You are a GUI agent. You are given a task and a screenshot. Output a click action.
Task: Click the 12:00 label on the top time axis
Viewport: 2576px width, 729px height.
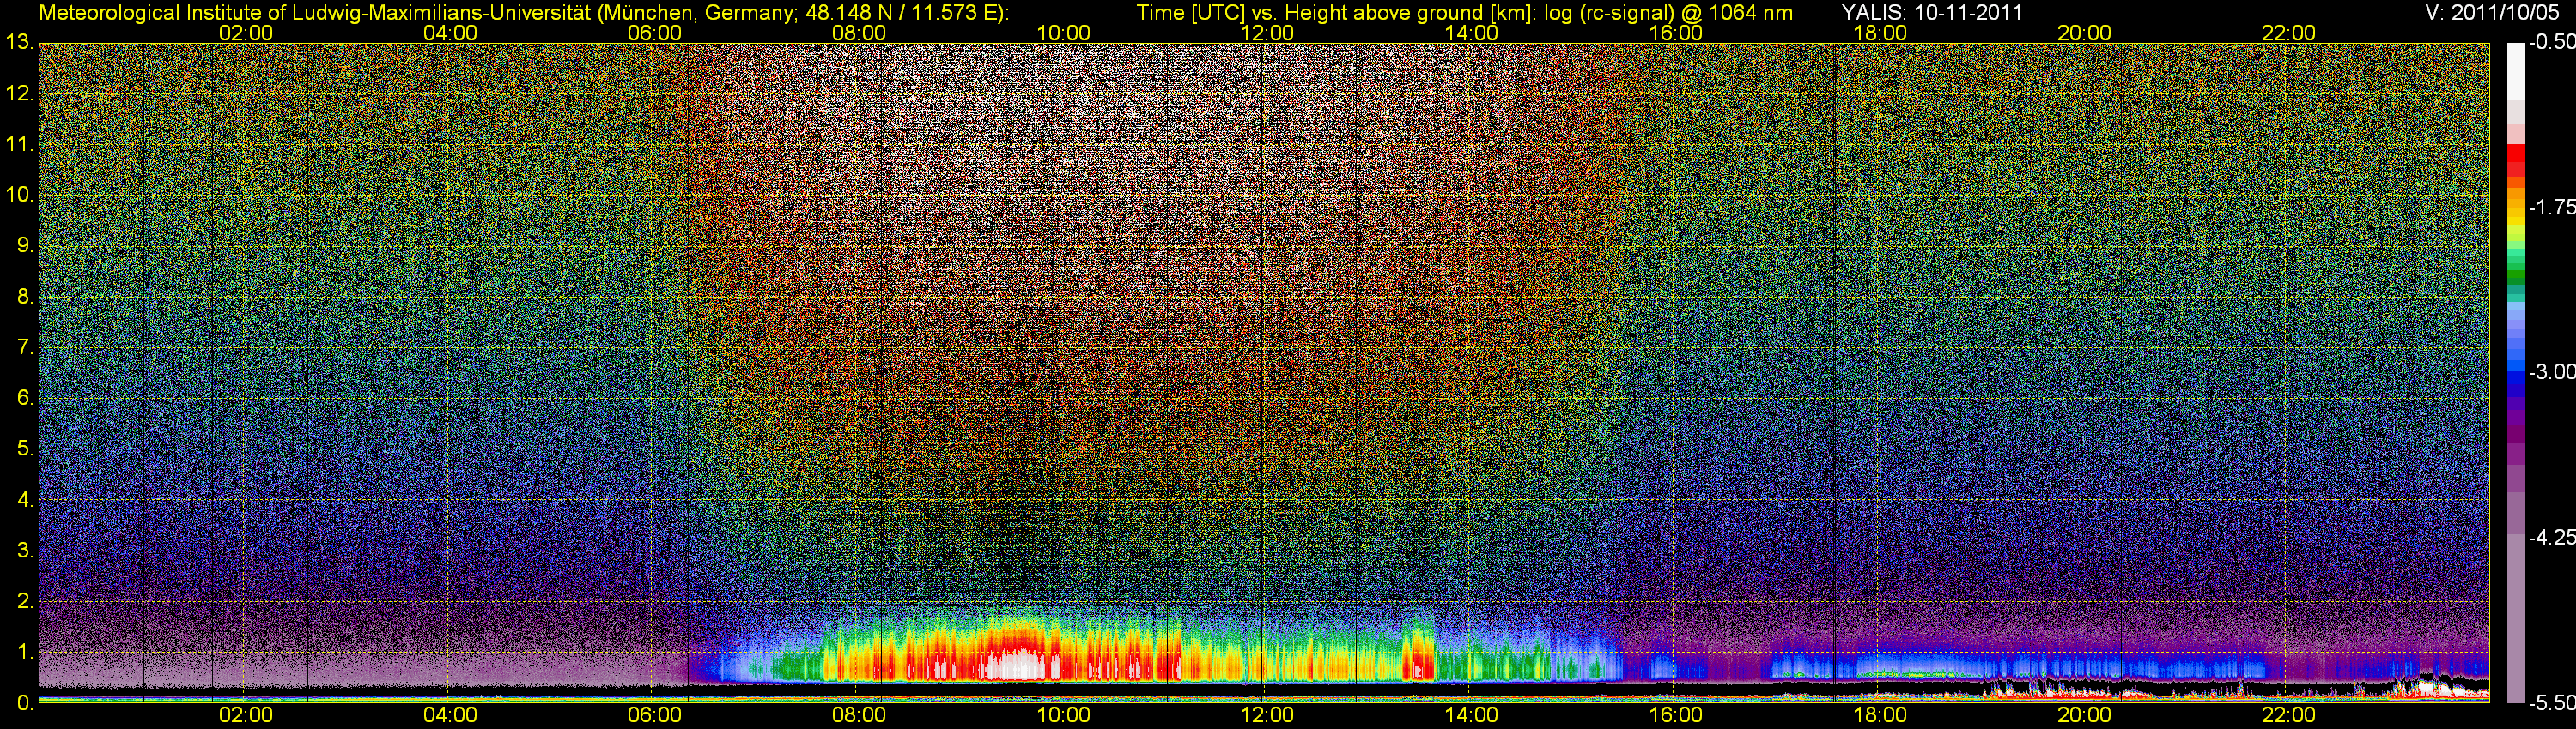tap(1267, 33)
